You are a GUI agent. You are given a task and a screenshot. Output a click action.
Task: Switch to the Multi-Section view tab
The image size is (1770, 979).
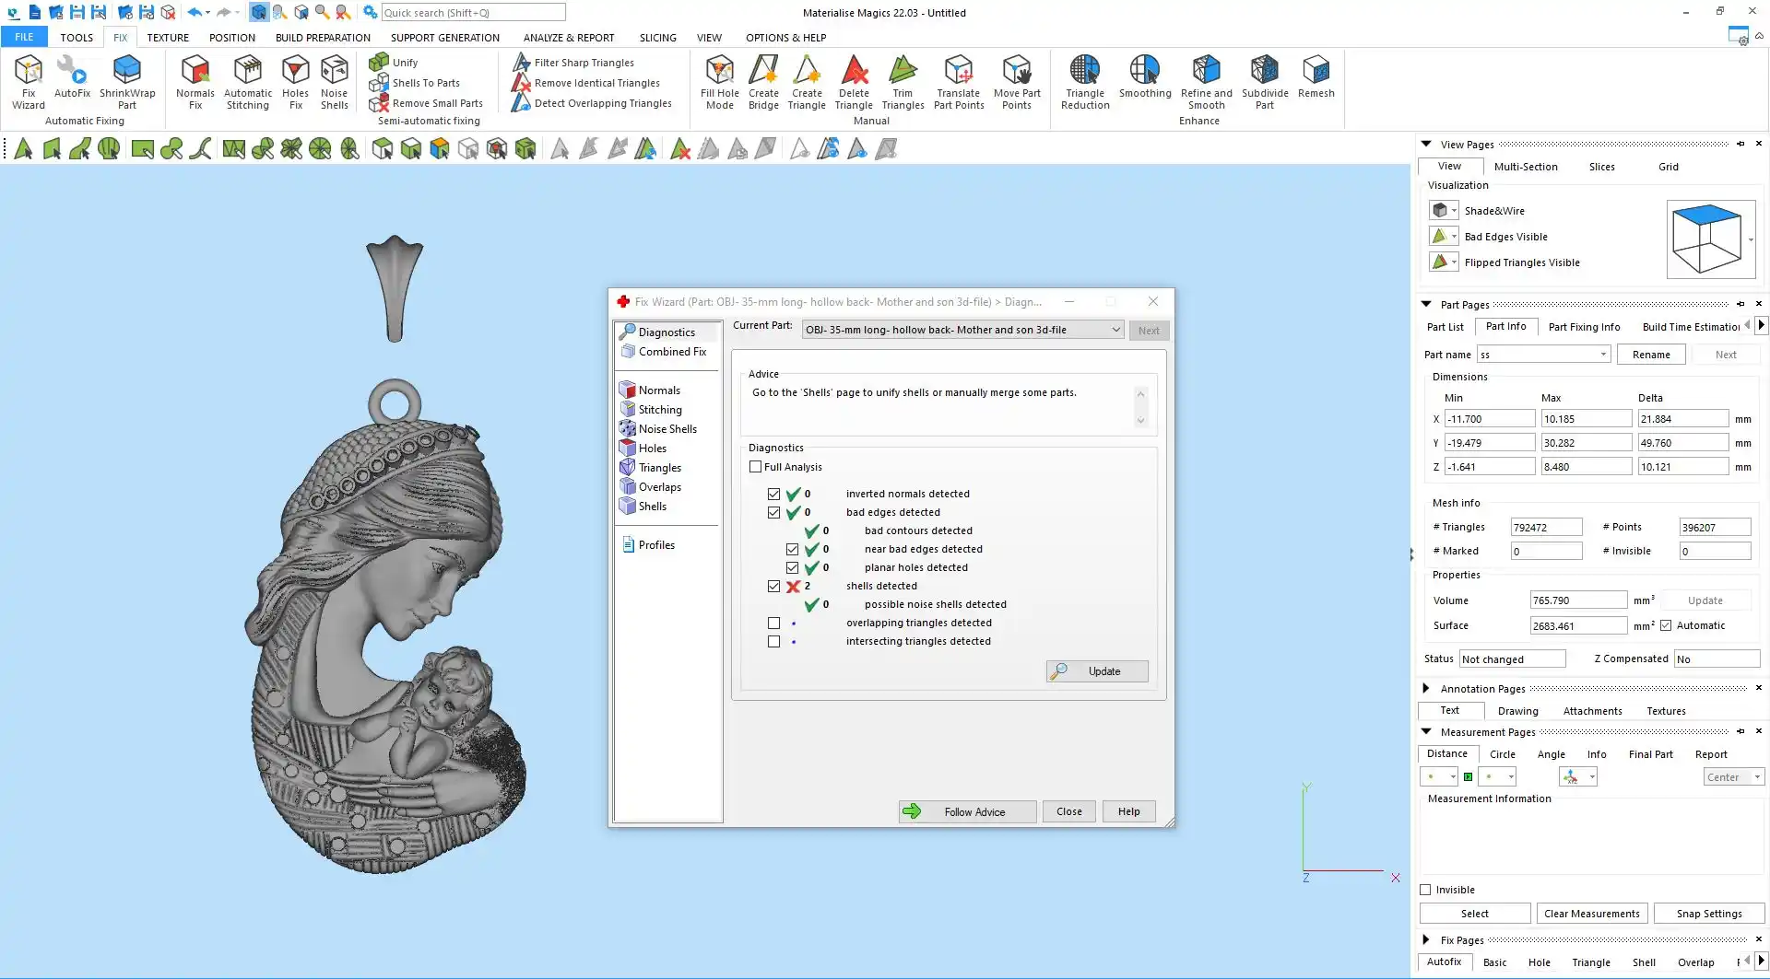coord(1525,167)
